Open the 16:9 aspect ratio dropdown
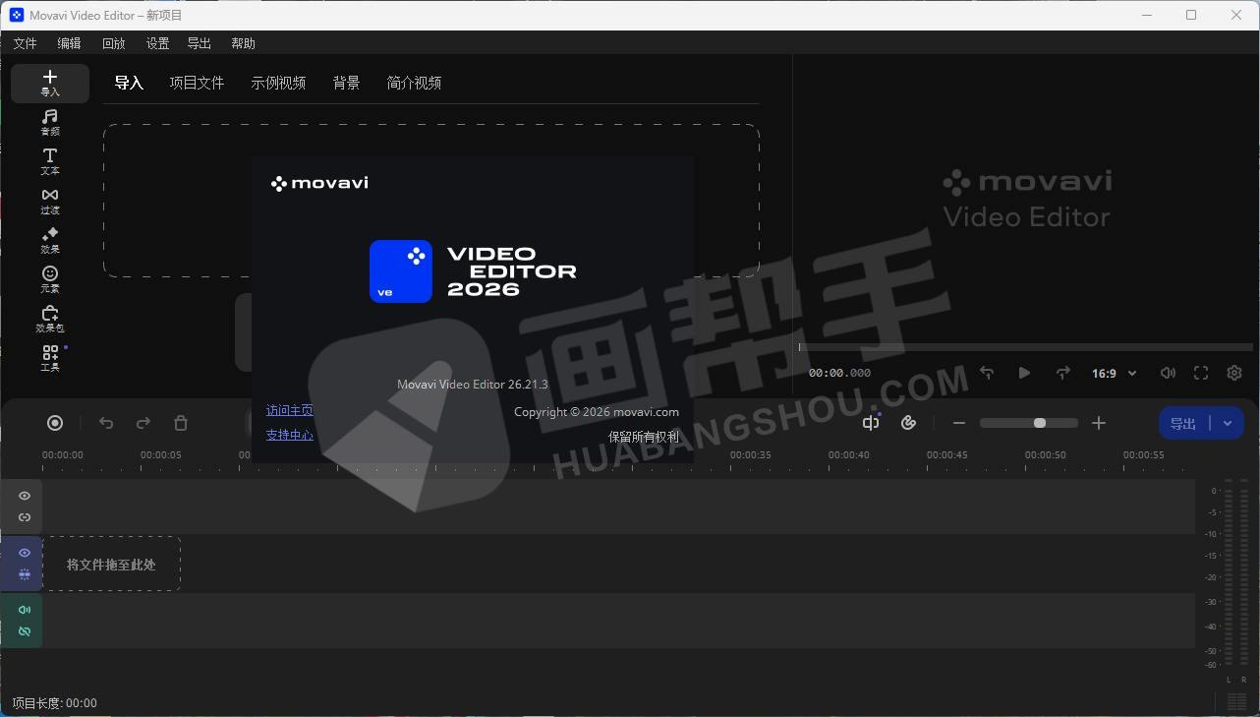Screen dimensions: 1260x717 tap(1115, 374)
